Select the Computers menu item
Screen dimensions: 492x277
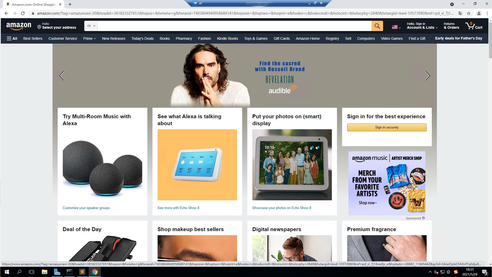[366, 38]
